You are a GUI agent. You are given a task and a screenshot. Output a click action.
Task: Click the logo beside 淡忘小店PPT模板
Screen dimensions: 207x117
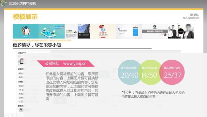(x=4, y=4)
